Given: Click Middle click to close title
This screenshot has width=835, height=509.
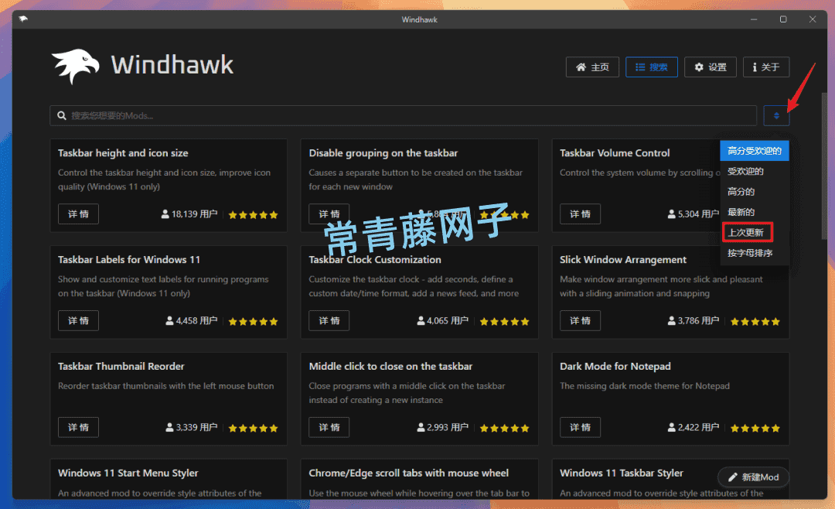Looking at the screenshot, I should [x=390, y=366].
